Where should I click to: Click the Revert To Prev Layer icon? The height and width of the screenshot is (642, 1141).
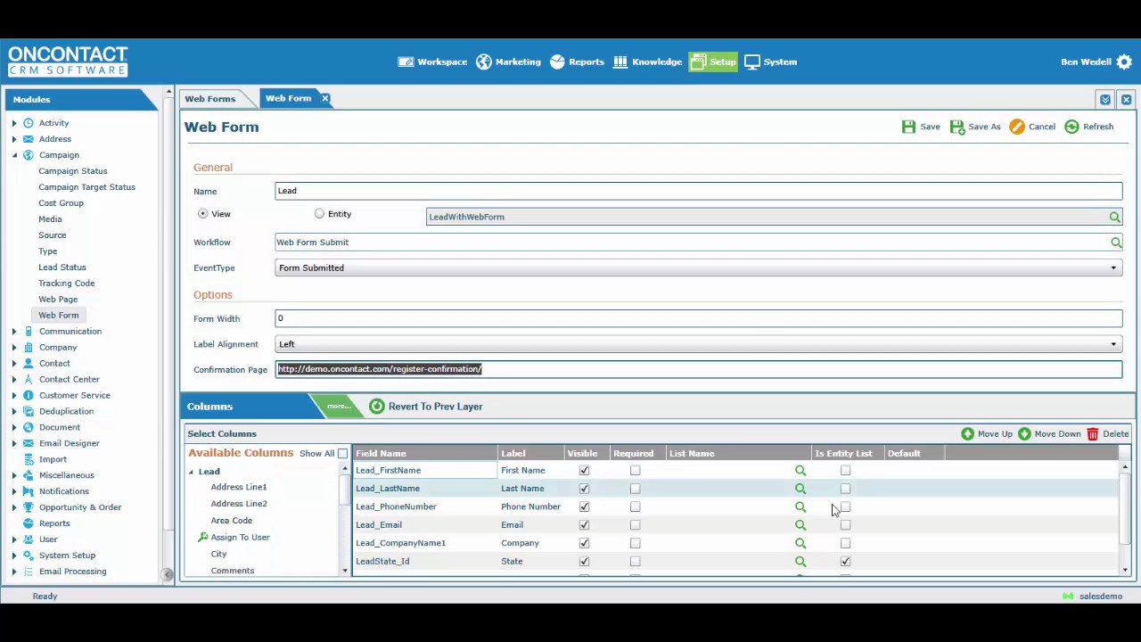377,407
